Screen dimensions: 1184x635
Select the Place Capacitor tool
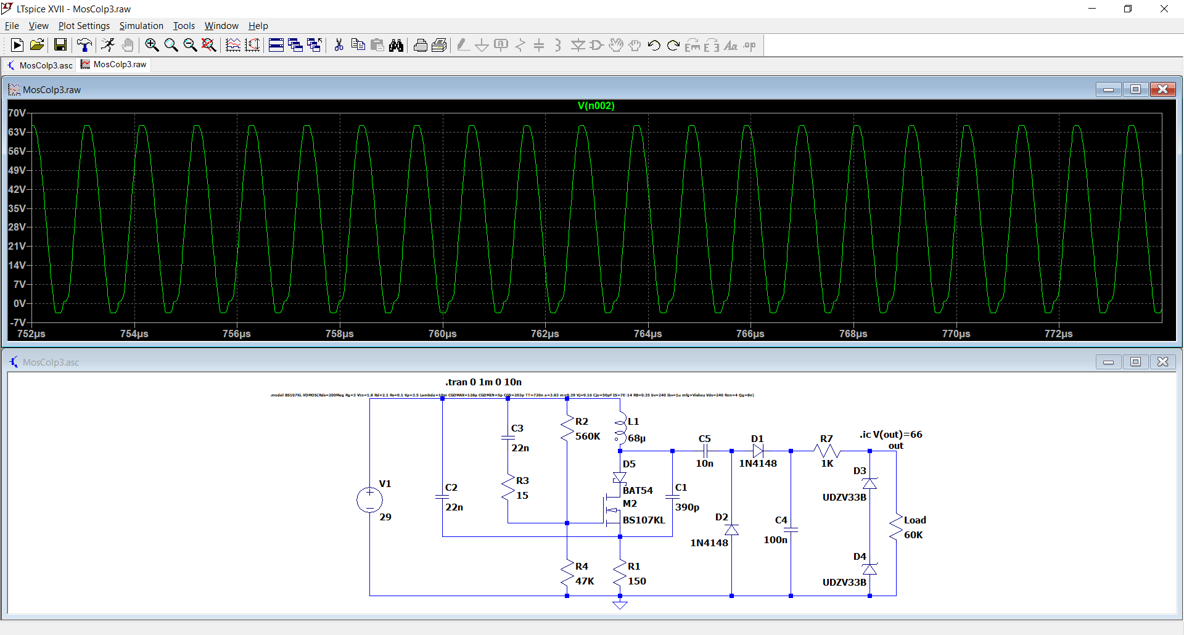point(539,45)
